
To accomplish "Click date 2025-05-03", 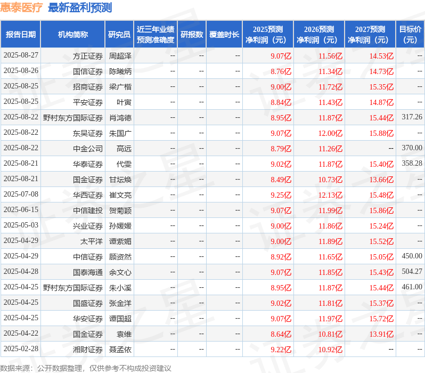I will (21, 225).
